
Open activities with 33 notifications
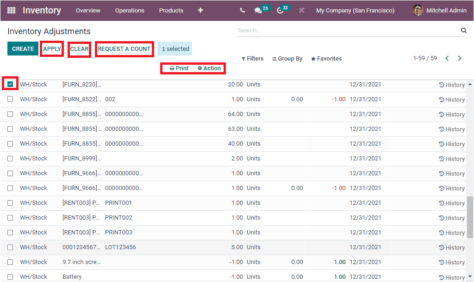(x=280, y=10)
